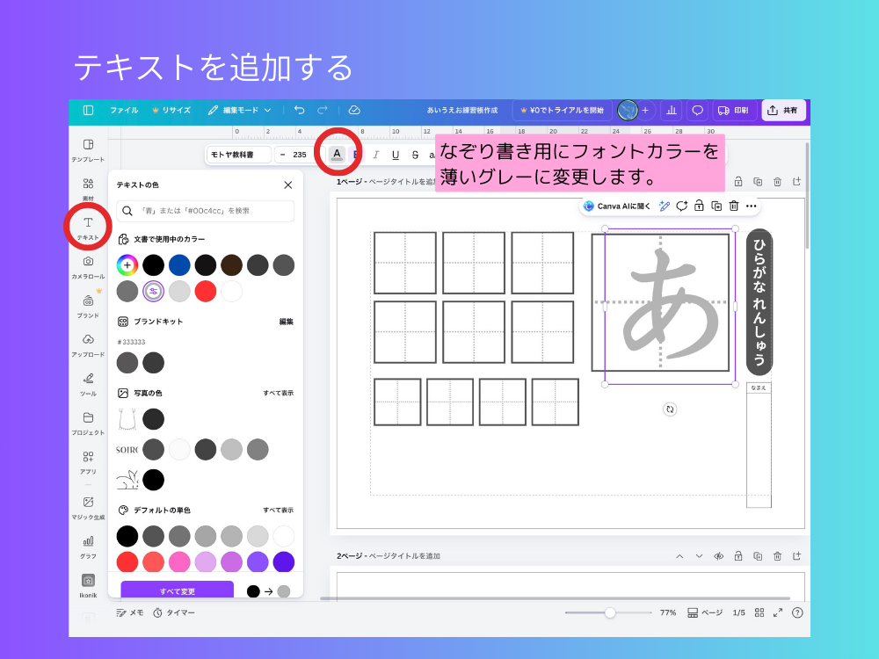Open the プロジェクト panel
This screenshot has width=879, height=659.
87,419
